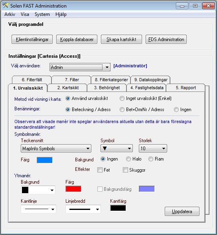Image resolution: width=217 pixels, height=235 pixels.
Task: Switch to the '4. Fastighetsdata' tab
Action: coord(147,88)
